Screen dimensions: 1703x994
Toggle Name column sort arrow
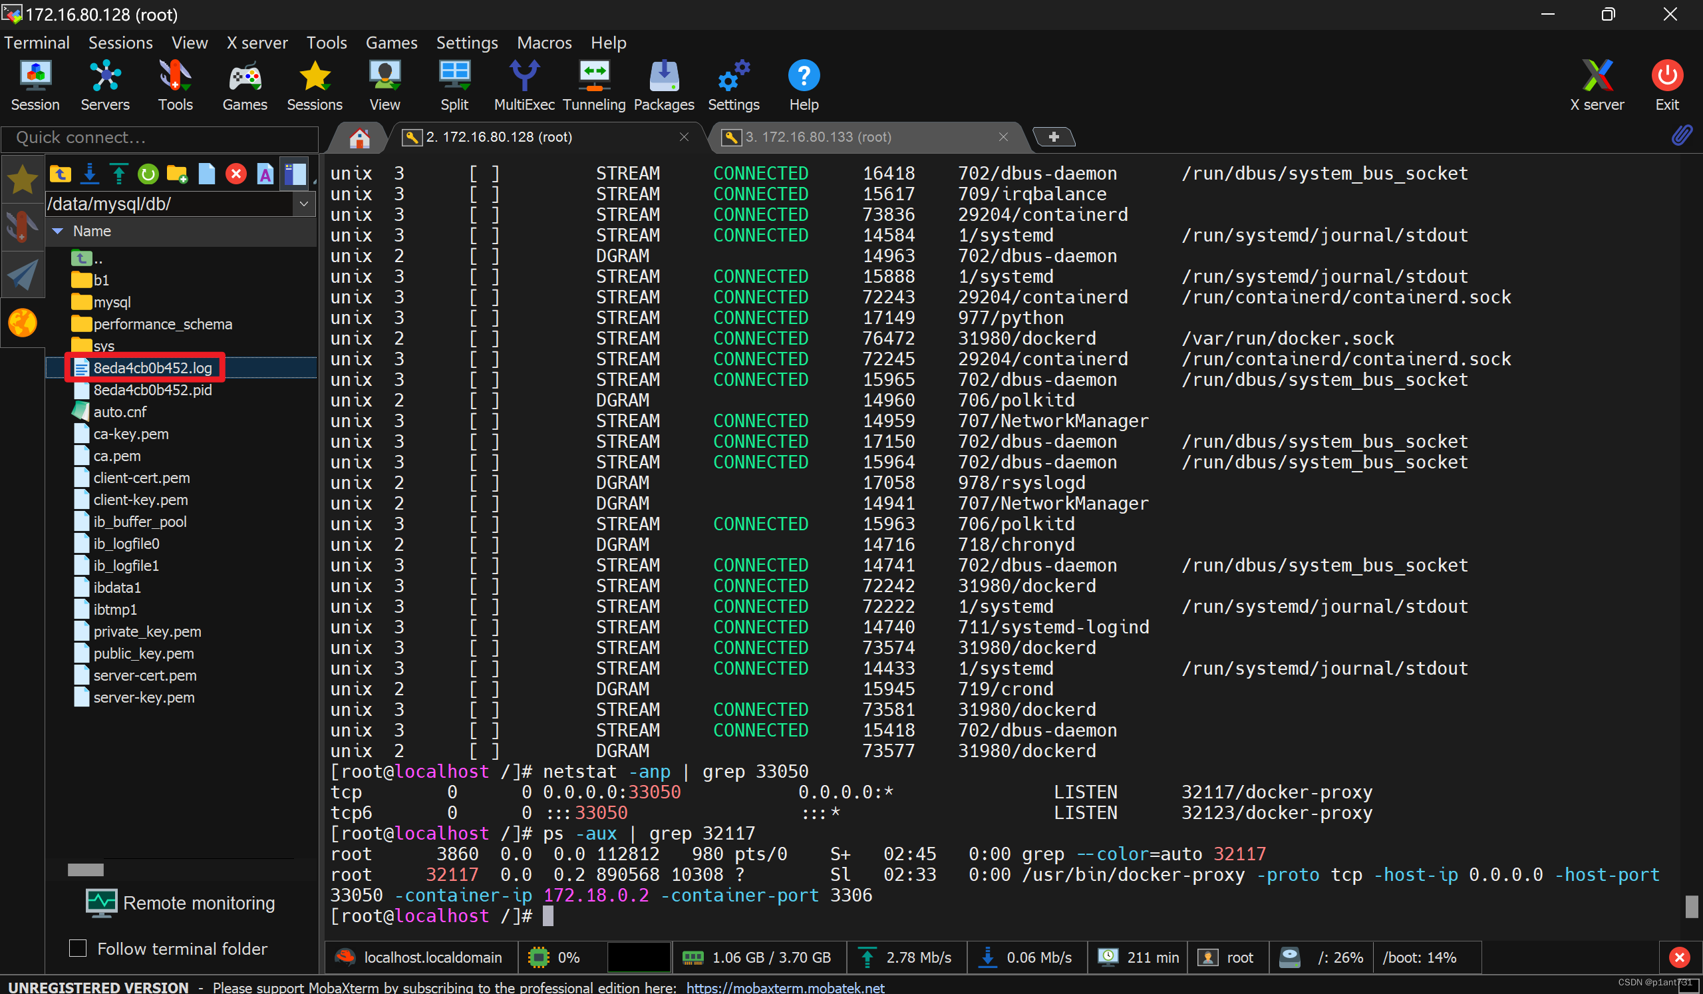coord(57,231)
